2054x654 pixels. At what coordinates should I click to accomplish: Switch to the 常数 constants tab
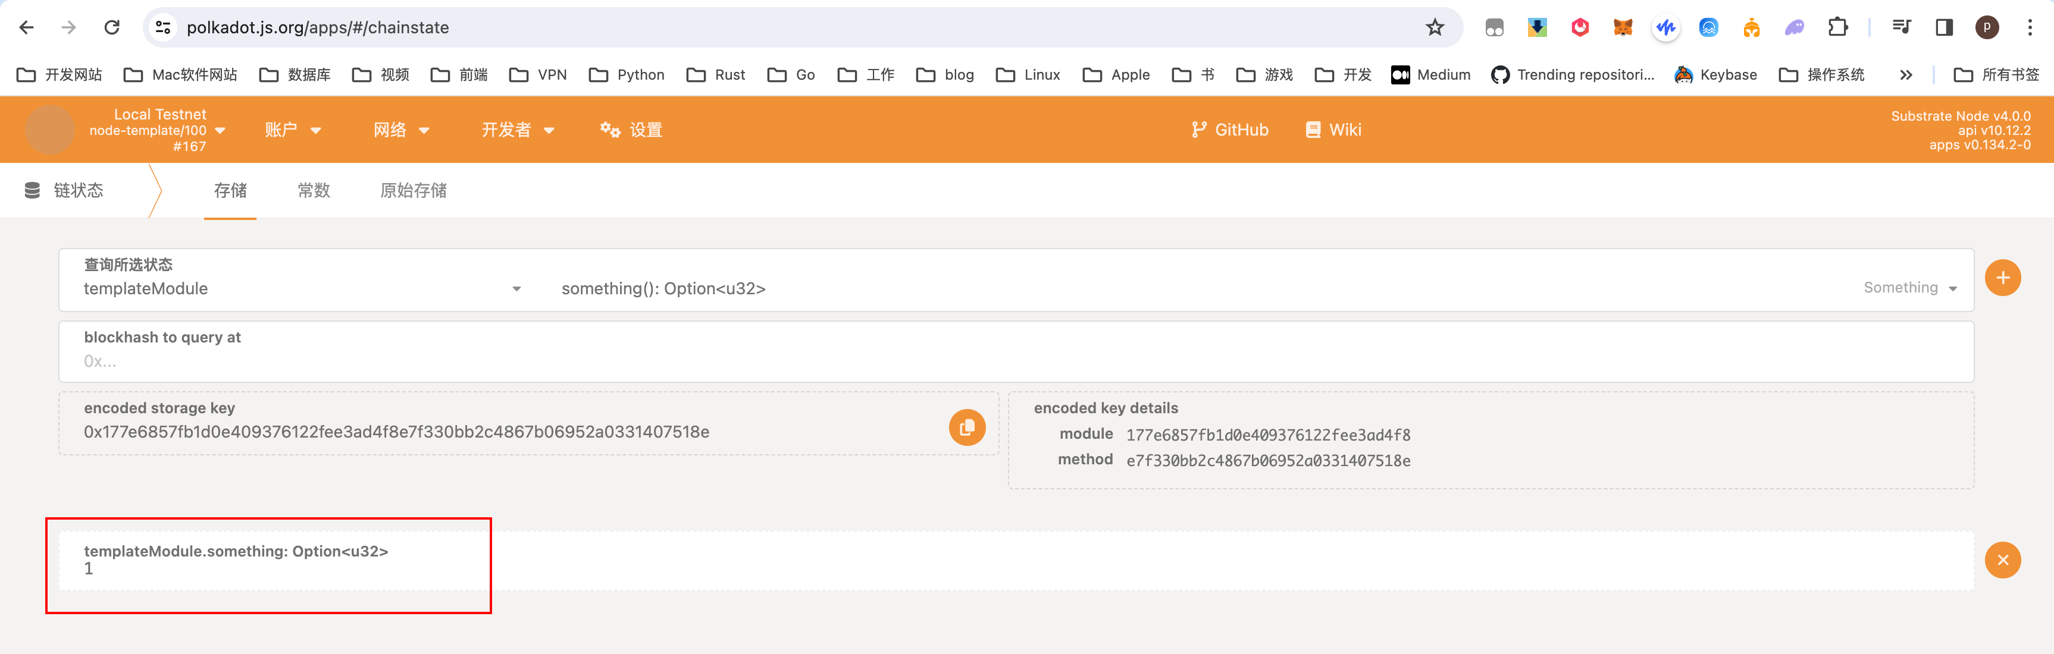click(x=314, y=190)
